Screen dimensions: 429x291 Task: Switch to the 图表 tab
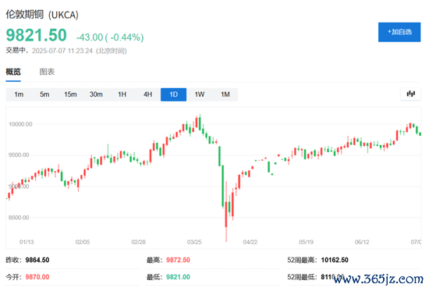[47, 72]
